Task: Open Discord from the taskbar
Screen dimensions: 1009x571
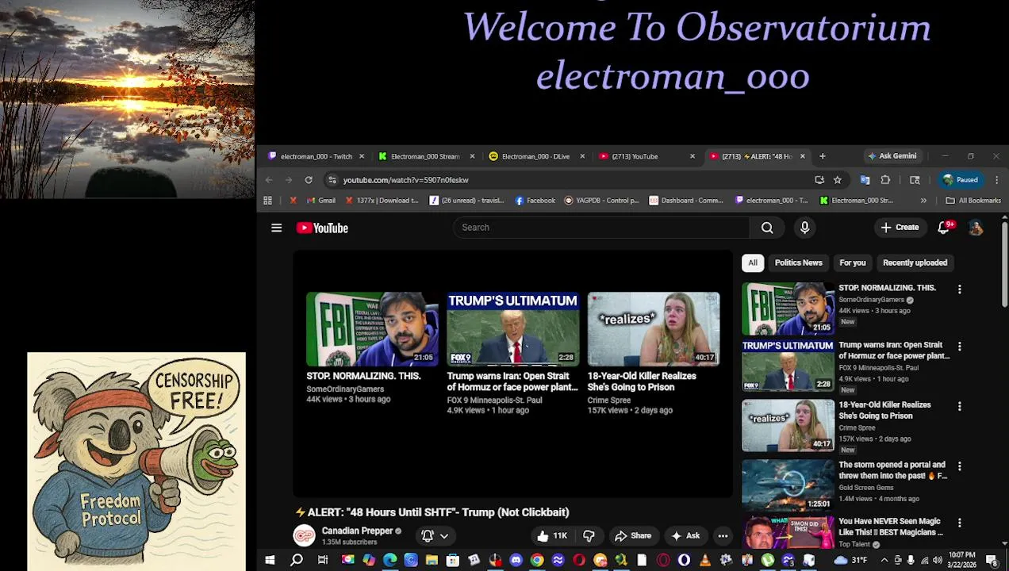Action: coord(516,561)
